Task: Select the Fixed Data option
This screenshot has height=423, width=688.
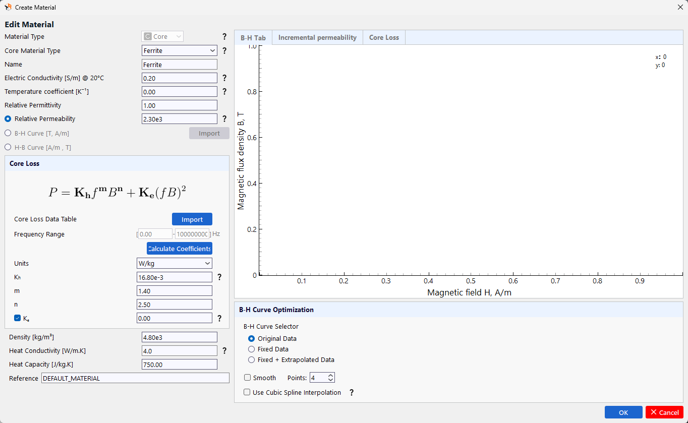Action: (x=251, y=349)
